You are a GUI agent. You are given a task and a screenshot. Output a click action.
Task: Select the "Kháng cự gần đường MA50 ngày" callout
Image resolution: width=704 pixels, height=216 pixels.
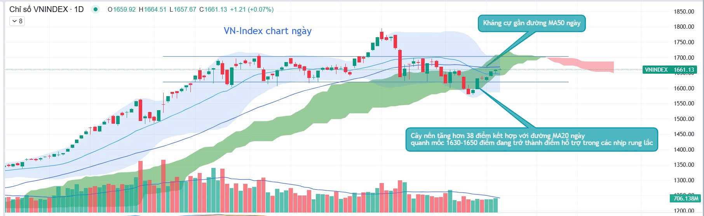531,23
